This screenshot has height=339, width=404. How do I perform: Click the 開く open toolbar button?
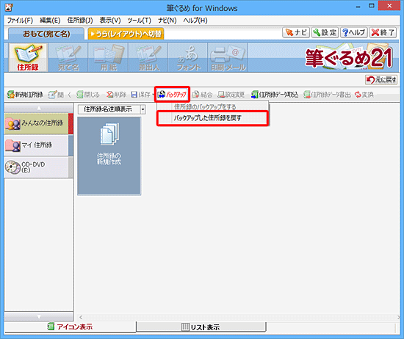59,95
